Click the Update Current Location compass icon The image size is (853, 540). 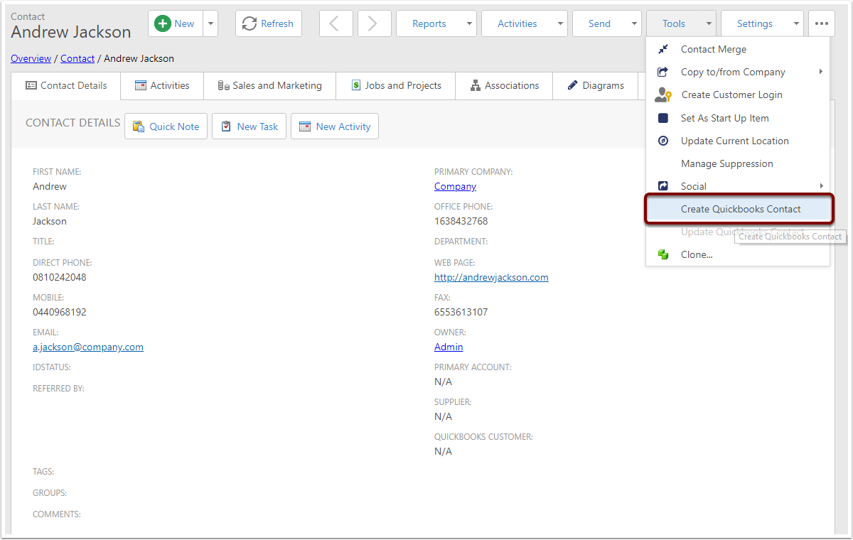click(x=663, y=141)
